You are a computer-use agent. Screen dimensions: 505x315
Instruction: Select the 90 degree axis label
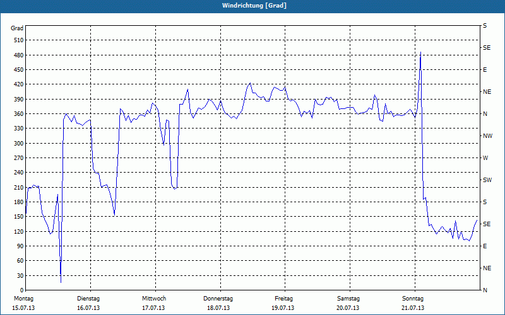pyautogui.click(x=20, y=246)
